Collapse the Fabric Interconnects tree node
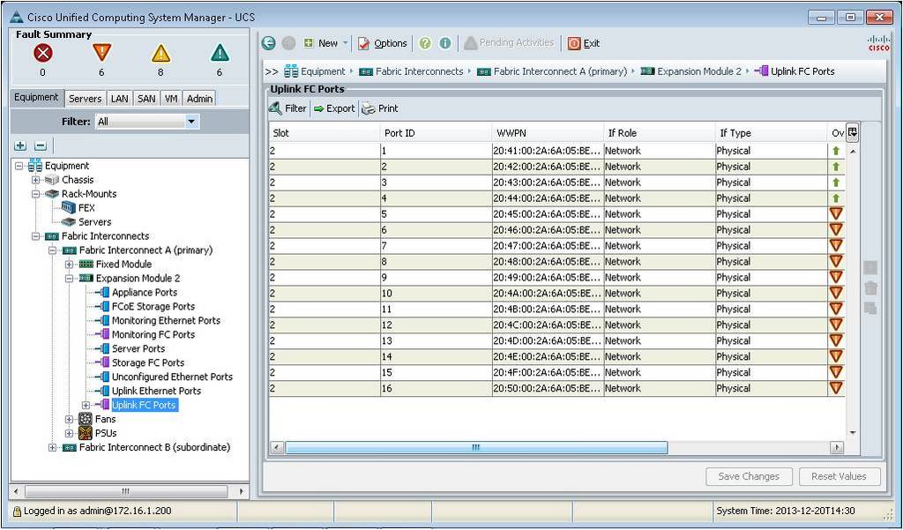903x530 pixels. coord(35,236)
